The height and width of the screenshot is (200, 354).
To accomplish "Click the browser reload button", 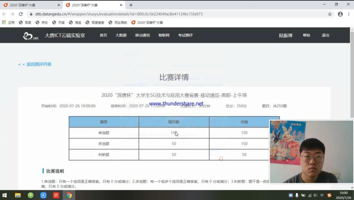I will [x=20, y=14].
